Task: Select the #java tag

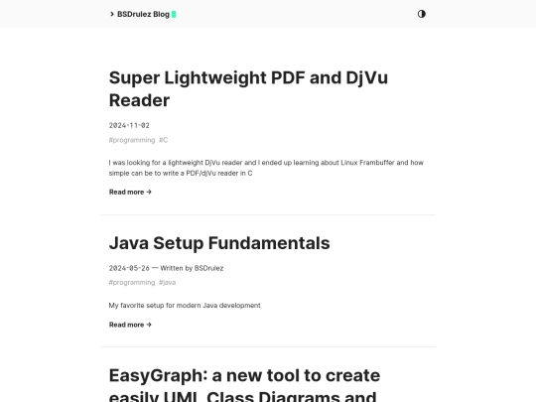Action: pos(168,283)
